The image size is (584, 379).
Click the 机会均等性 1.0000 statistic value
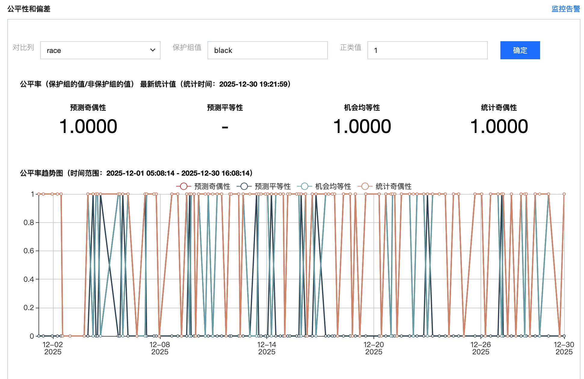point(362,126)
